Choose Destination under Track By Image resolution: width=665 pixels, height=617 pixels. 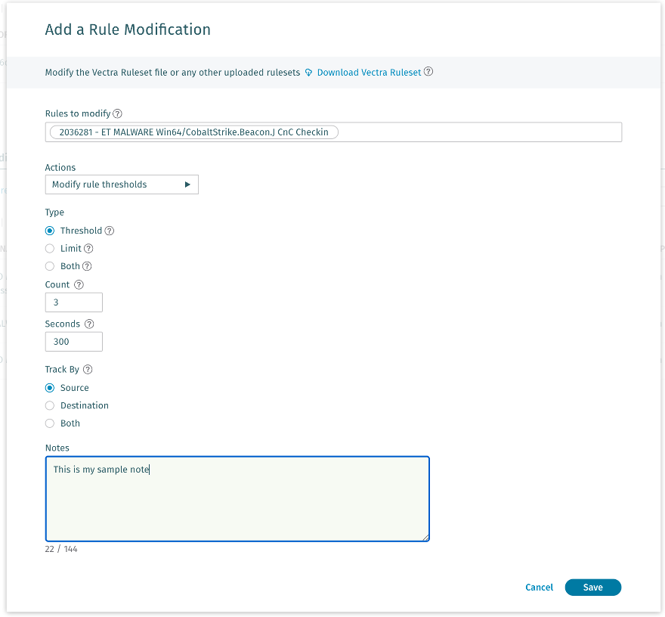49,405
